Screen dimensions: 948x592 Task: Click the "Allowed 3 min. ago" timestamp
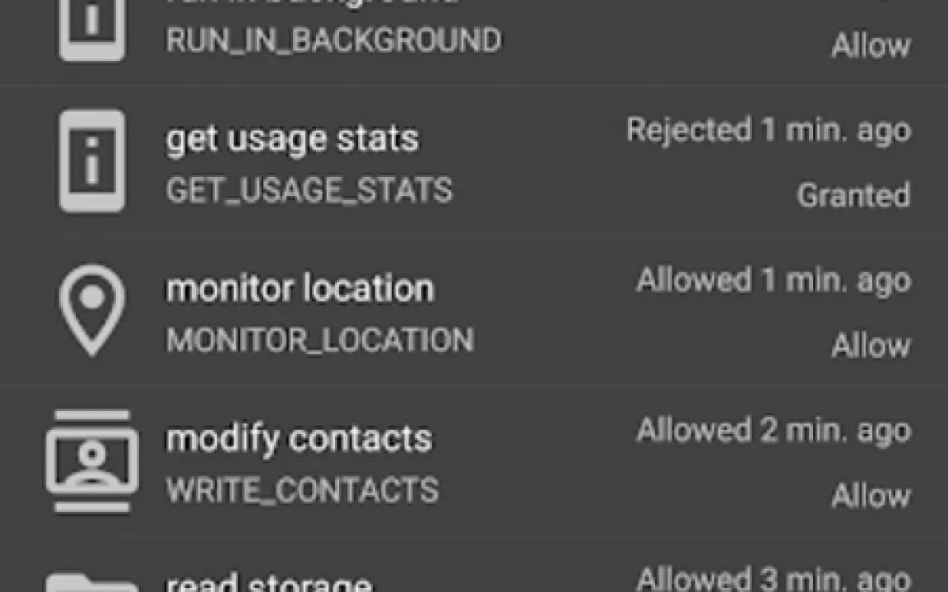click(773, 579)
